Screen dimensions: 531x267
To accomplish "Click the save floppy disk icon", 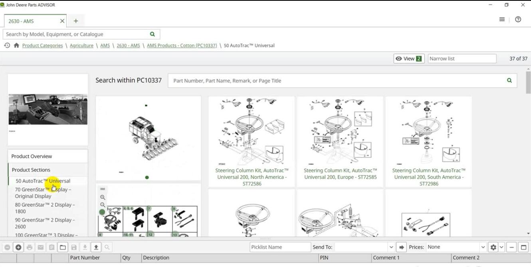I will pos(74,247).
